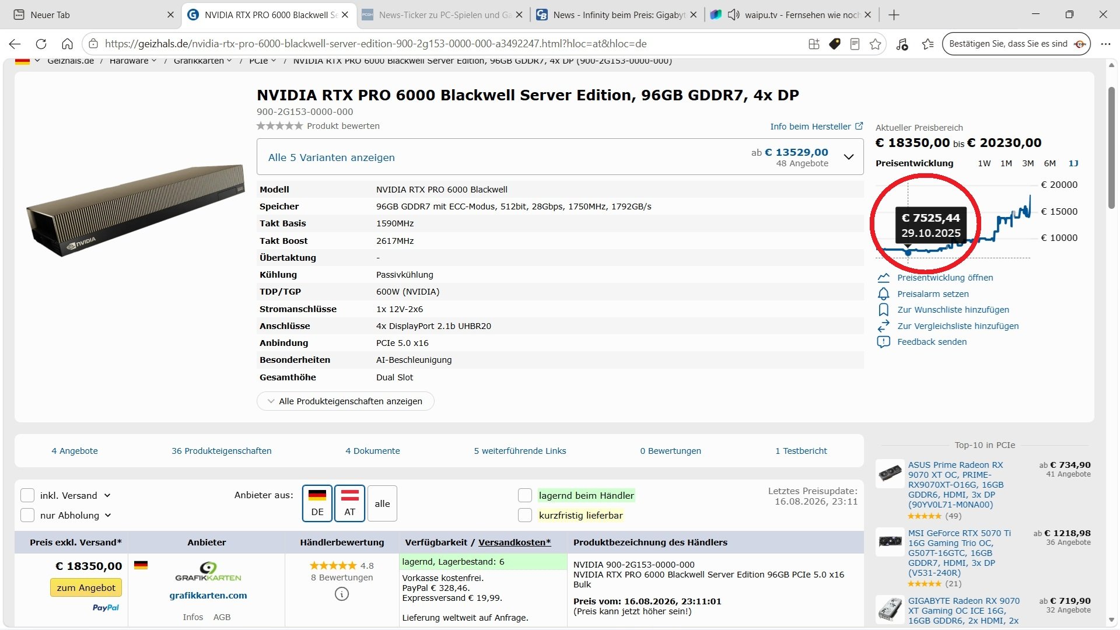The image size is (1120, 630).
Task: Jump to the 4 Angebote section
Action: click(75, 451)
